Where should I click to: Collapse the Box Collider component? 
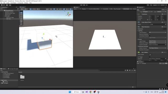[138, 52]
